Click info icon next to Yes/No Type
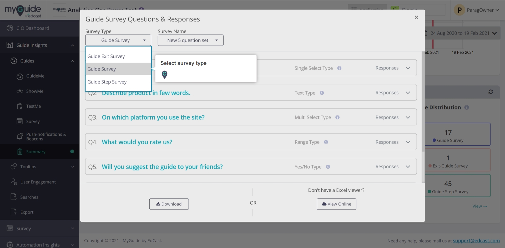Image resolution: width=505 pixels, height=248 pixels. (328, 167)
